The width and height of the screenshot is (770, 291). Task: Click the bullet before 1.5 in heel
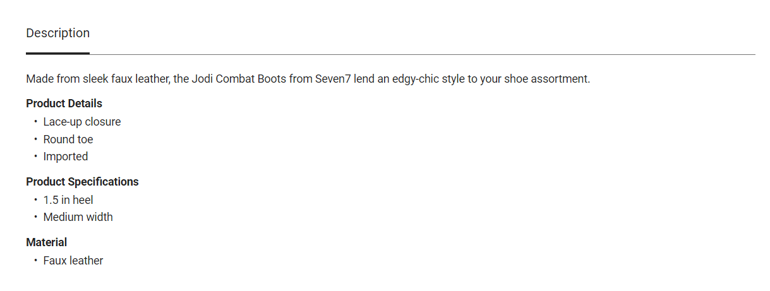pyautogui.click(x=35, y=200)
